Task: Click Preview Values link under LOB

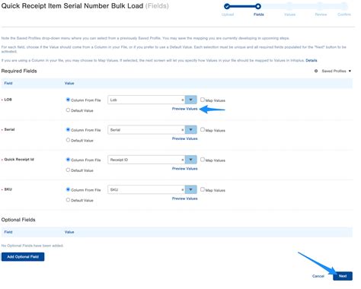Action: 185,109
